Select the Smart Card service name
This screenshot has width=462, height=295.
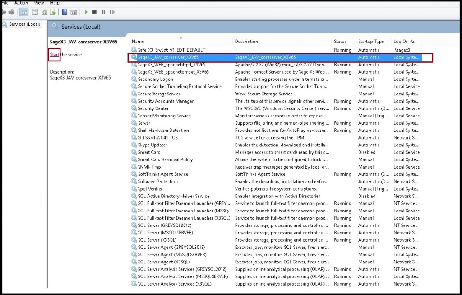pyautogui.click(x=149, y=152)
